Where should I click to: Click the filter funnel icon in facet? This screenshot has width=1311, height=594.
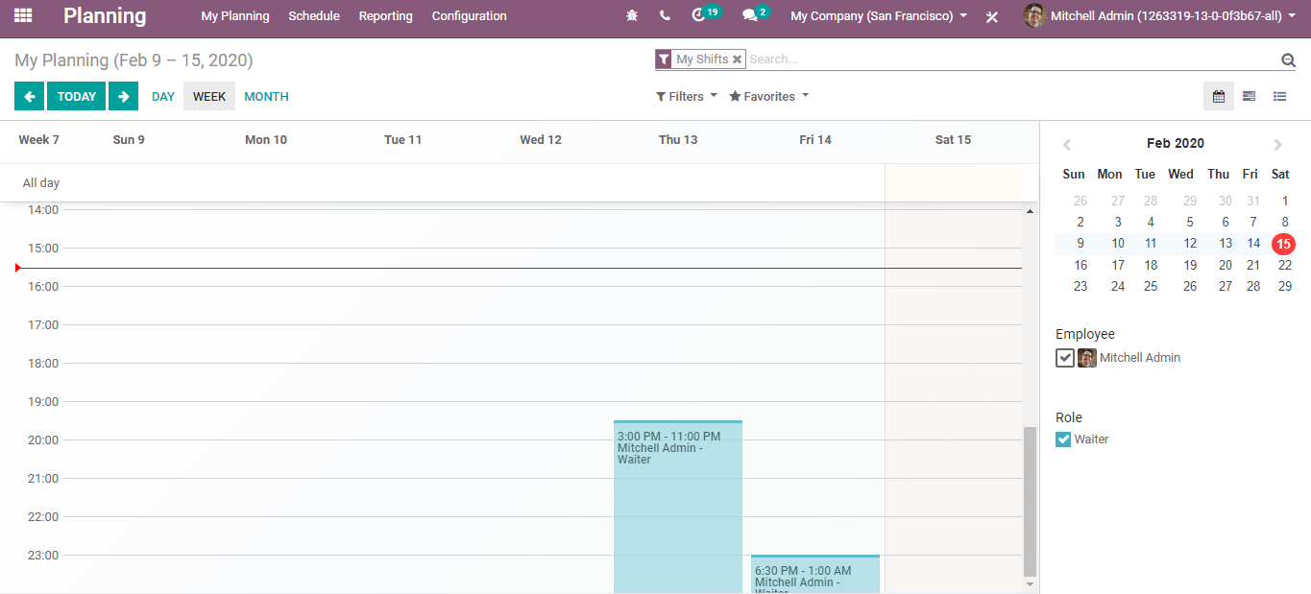tap(663, 59)
